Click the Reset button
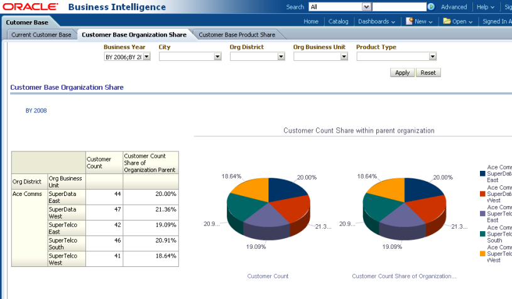Viewport: 512px width, 299px height. (428, 72)
